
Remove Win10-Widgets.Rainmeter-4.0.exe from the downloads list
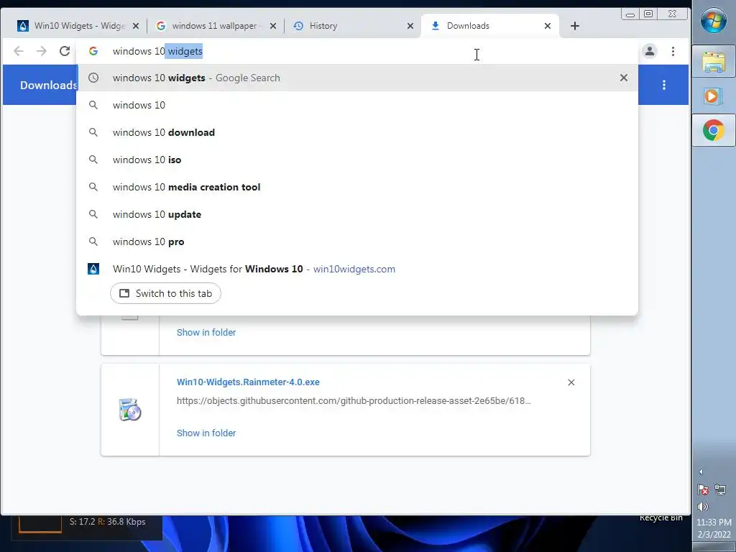click(x=571, y=382)
